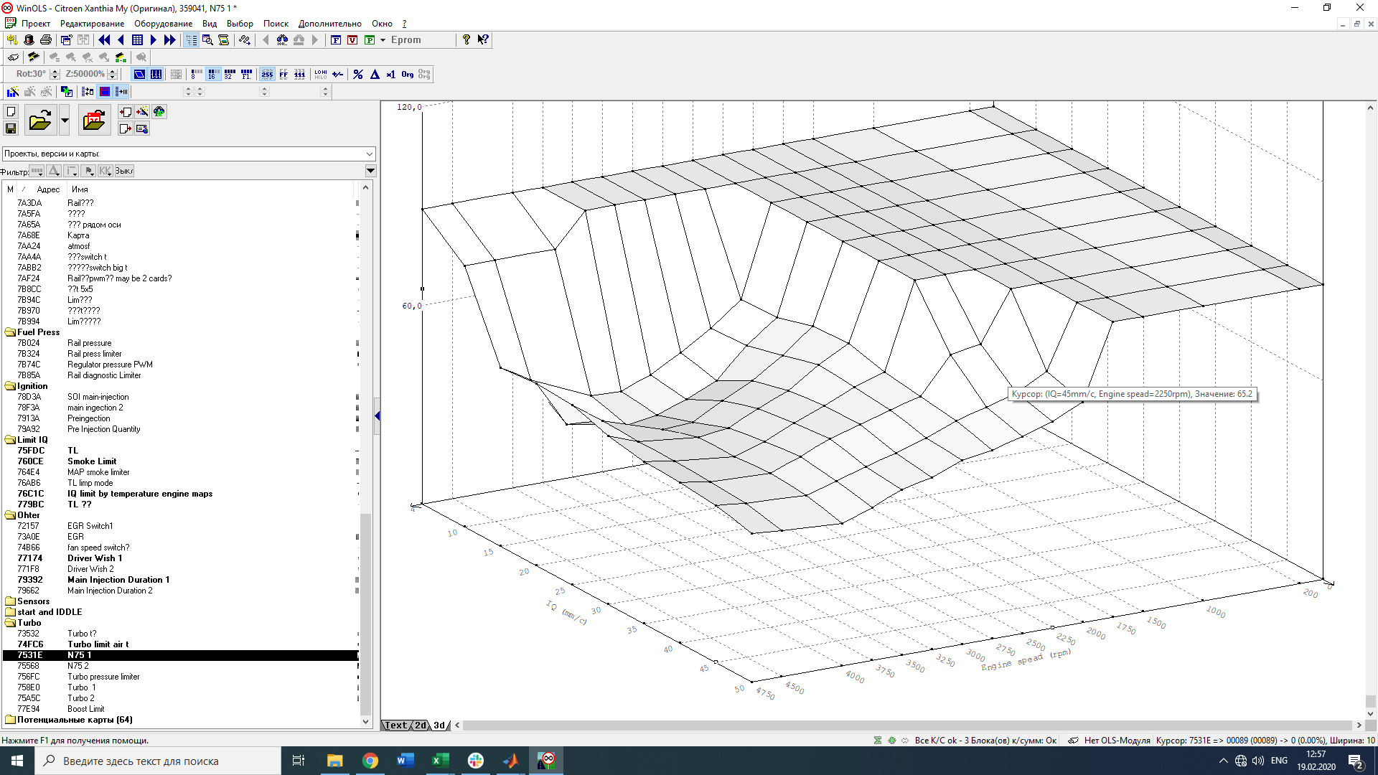Click the blue F window icon
The width and height of the screenshot is (1378, 775).
(336, 40)
